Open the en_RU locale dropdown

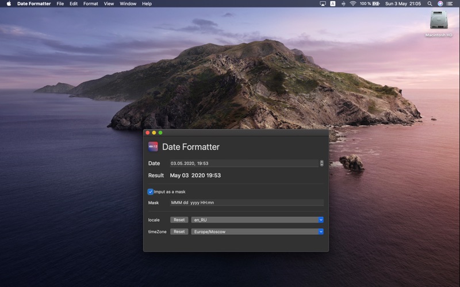click(257, 220)
